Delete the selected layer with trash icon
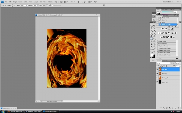This screenshot has width=182, height=113. (178, 108)
